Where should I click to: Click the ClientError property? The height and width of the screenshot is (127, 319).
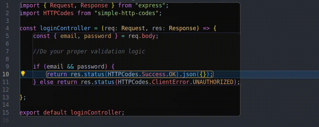pos(171,82)
